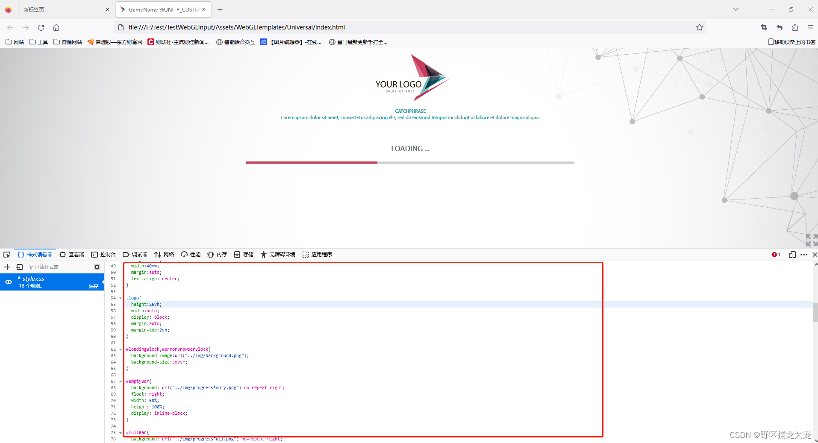818x443 pixels.
Task: Open the devtools three-dot menu
Action: pyautogui.click(x=804, y=254)
